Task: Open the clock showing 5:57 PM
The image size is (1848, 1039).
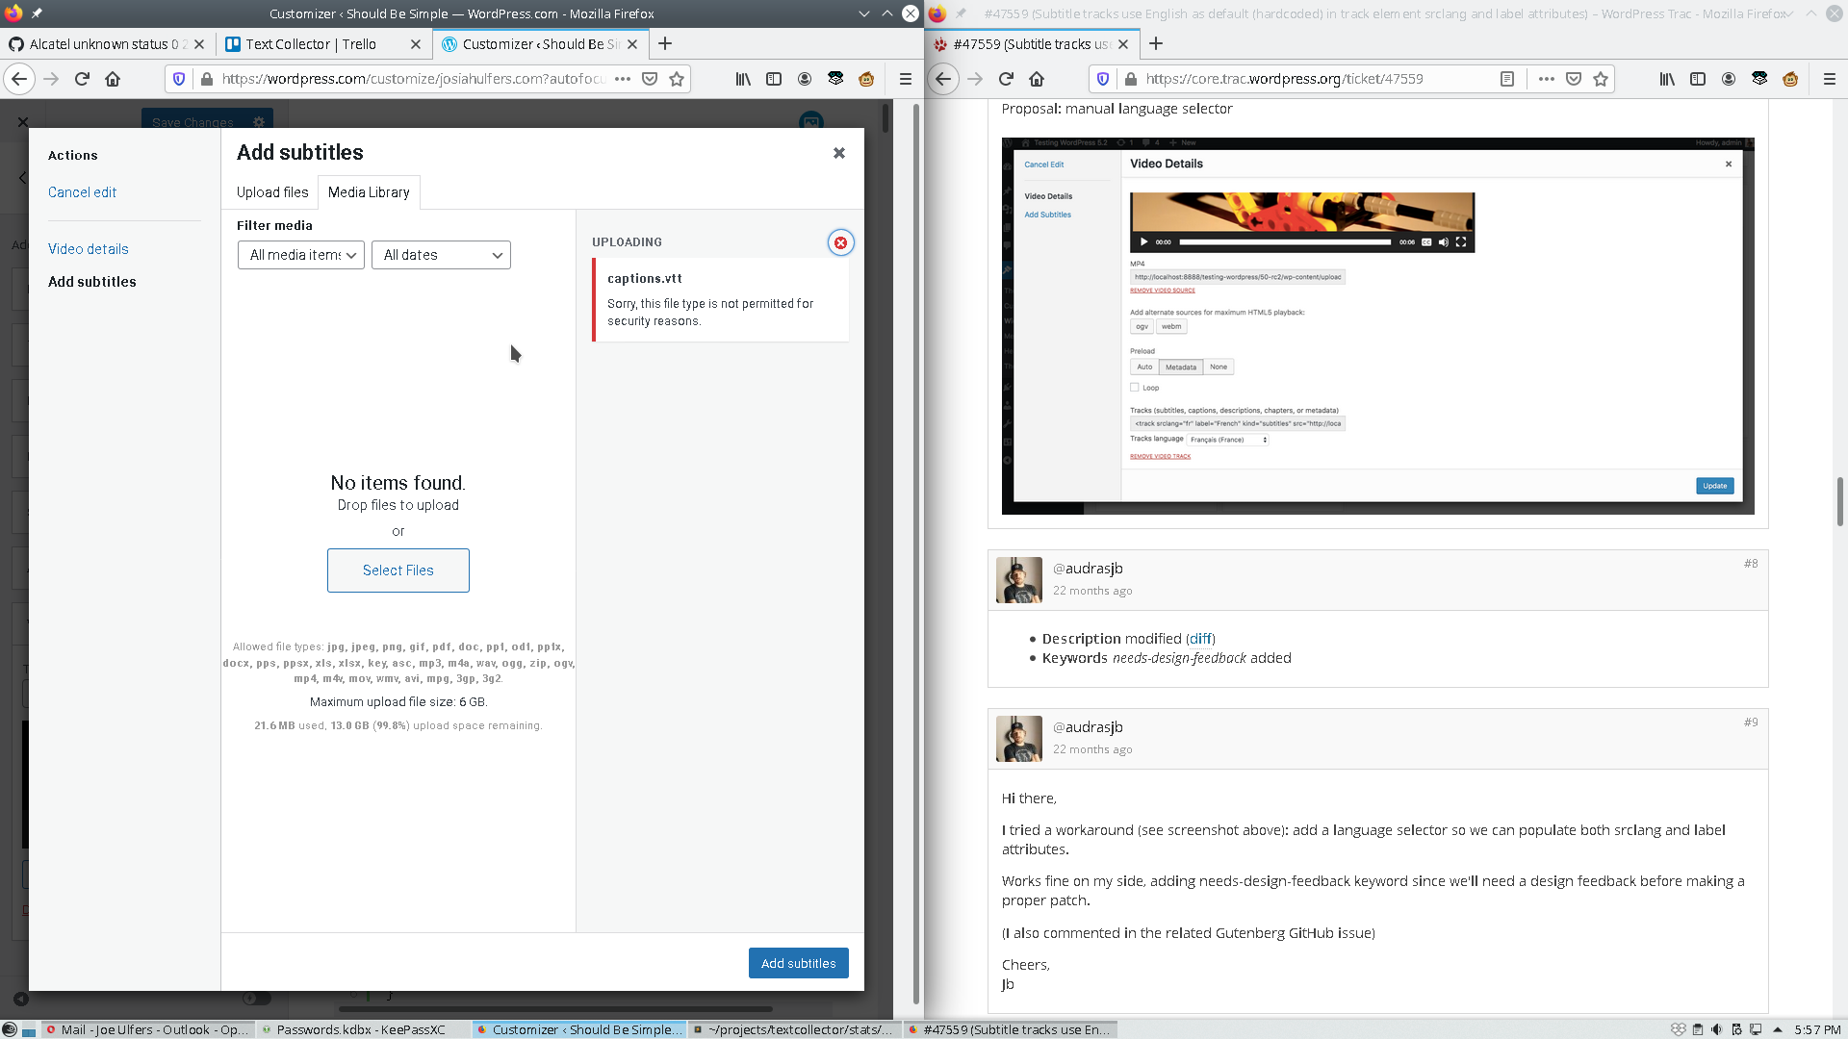Action: [1817, 1029]
